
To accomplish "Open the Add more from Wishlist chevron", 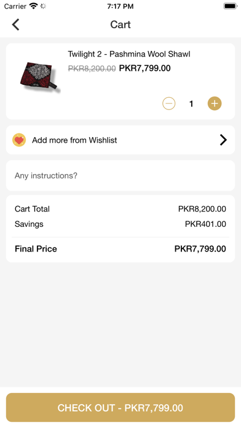I will [223, 140].
